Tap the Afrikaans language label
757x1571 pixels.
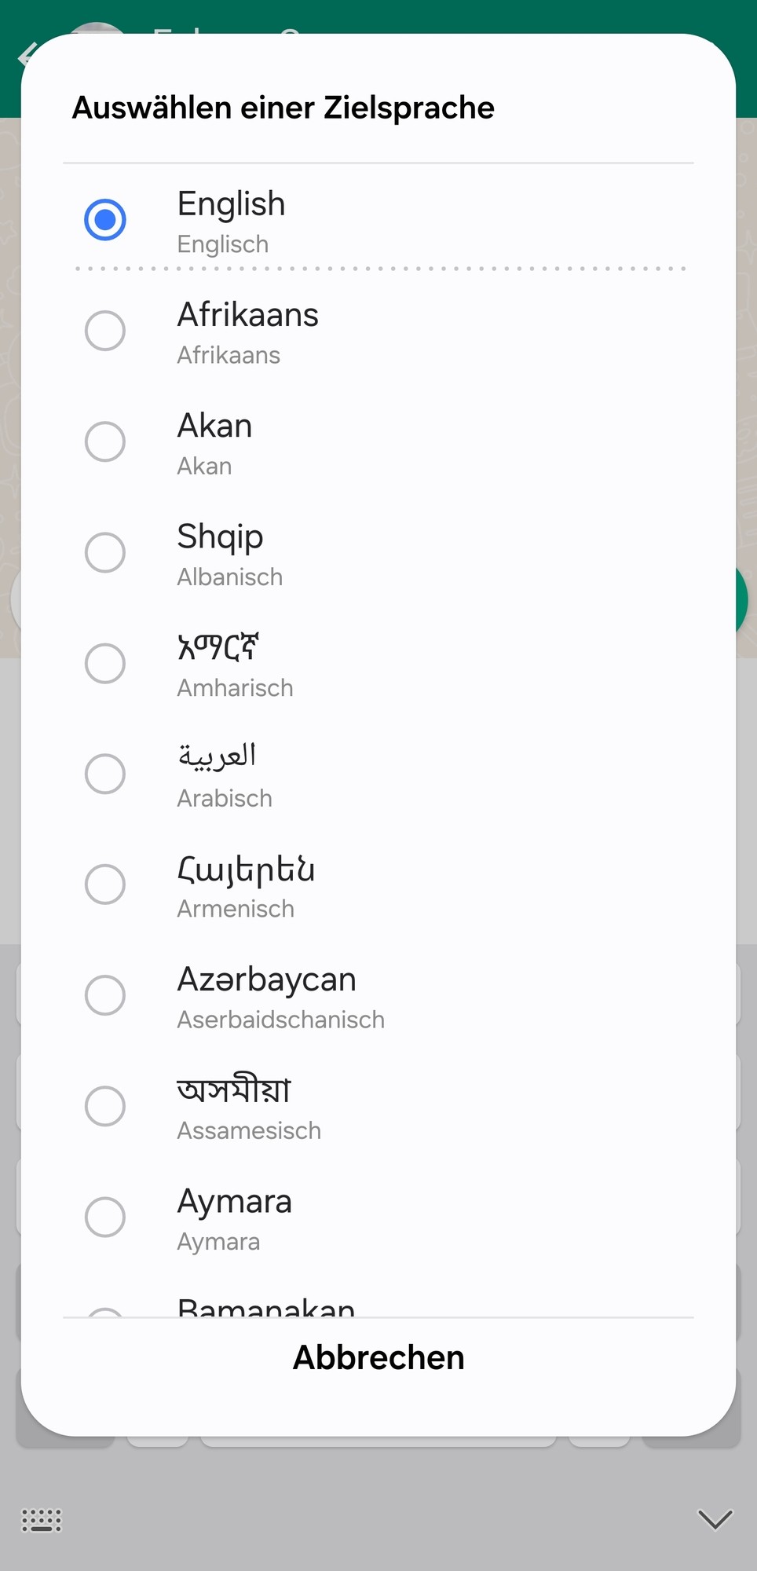[247, 315]
